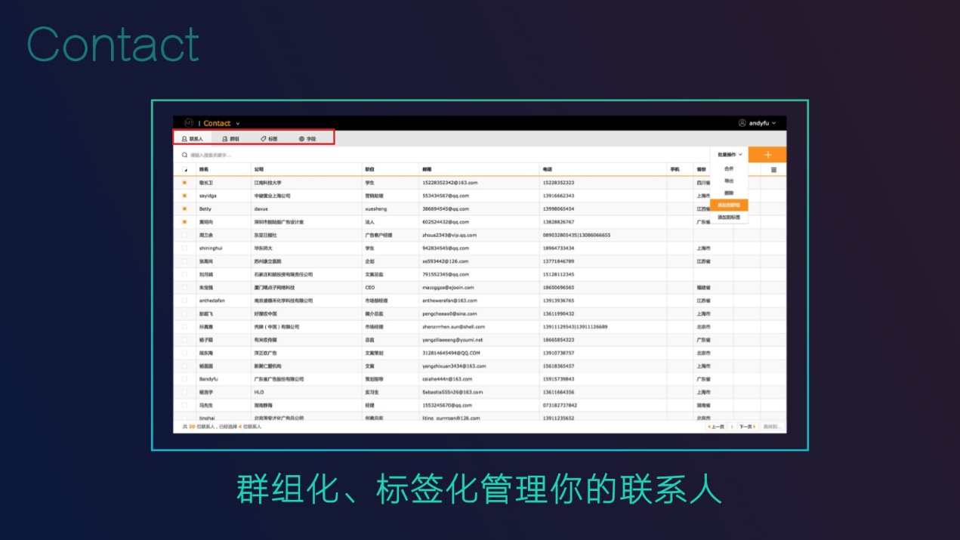Viewport: 960px width, 540px height.
Task: Click the andyfu user avatar icon
Action: point(742,123)
